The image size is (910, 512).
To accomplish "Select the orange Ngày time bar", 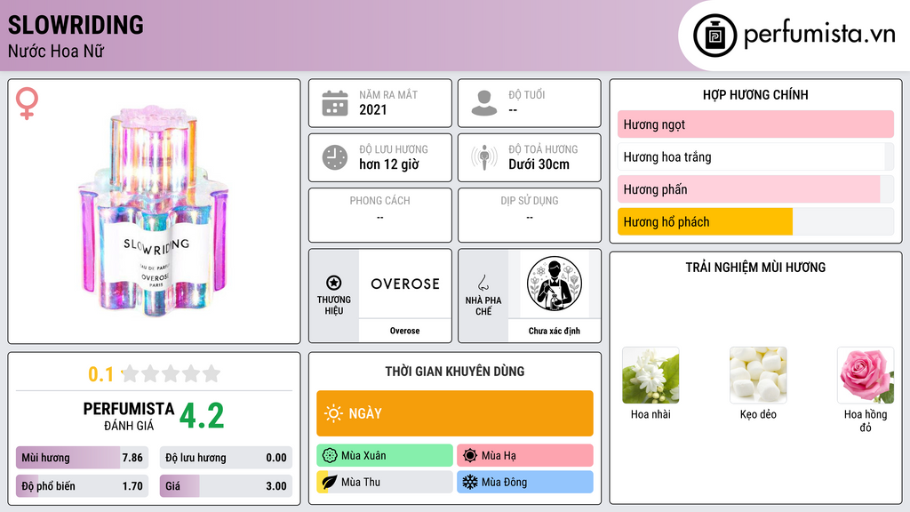I will click(x=455, y=413).
